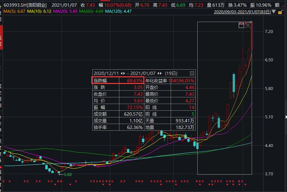Step end date 2021/01/07 back one day
The width and height of the screenshot is (287, 192).
(x=158, y=73)
